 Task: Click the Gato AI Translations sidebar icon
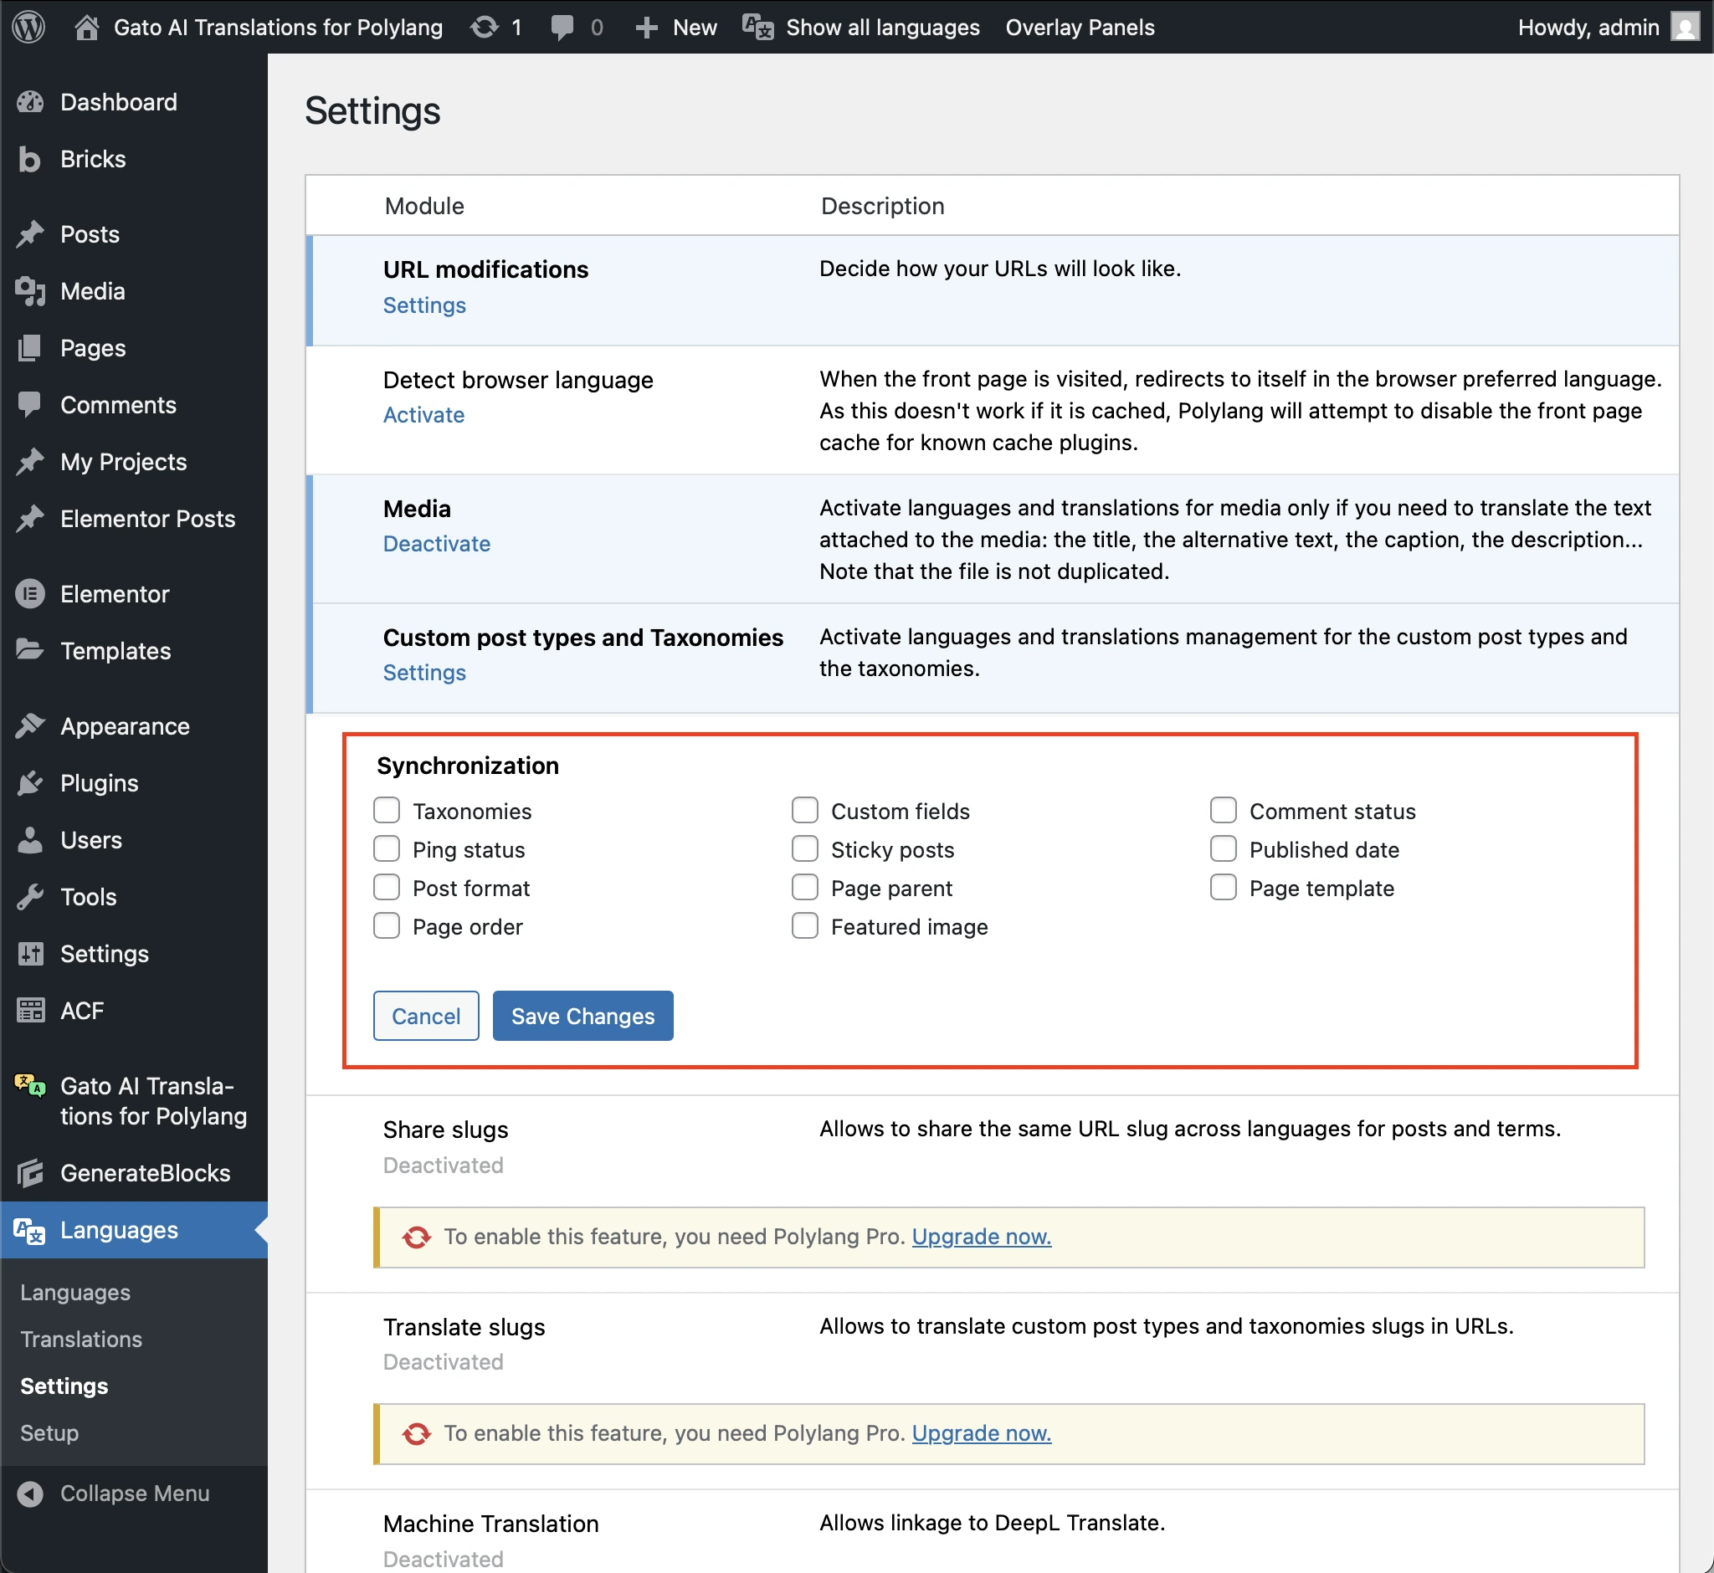(x=28, y=1087)
